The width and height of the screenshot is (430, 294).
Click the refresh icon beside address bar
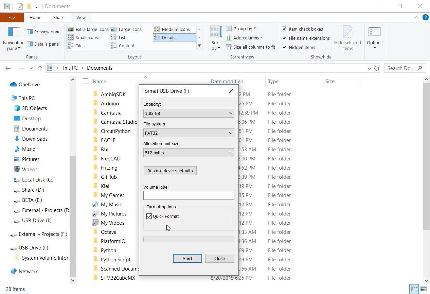click(x=376, y=68)
